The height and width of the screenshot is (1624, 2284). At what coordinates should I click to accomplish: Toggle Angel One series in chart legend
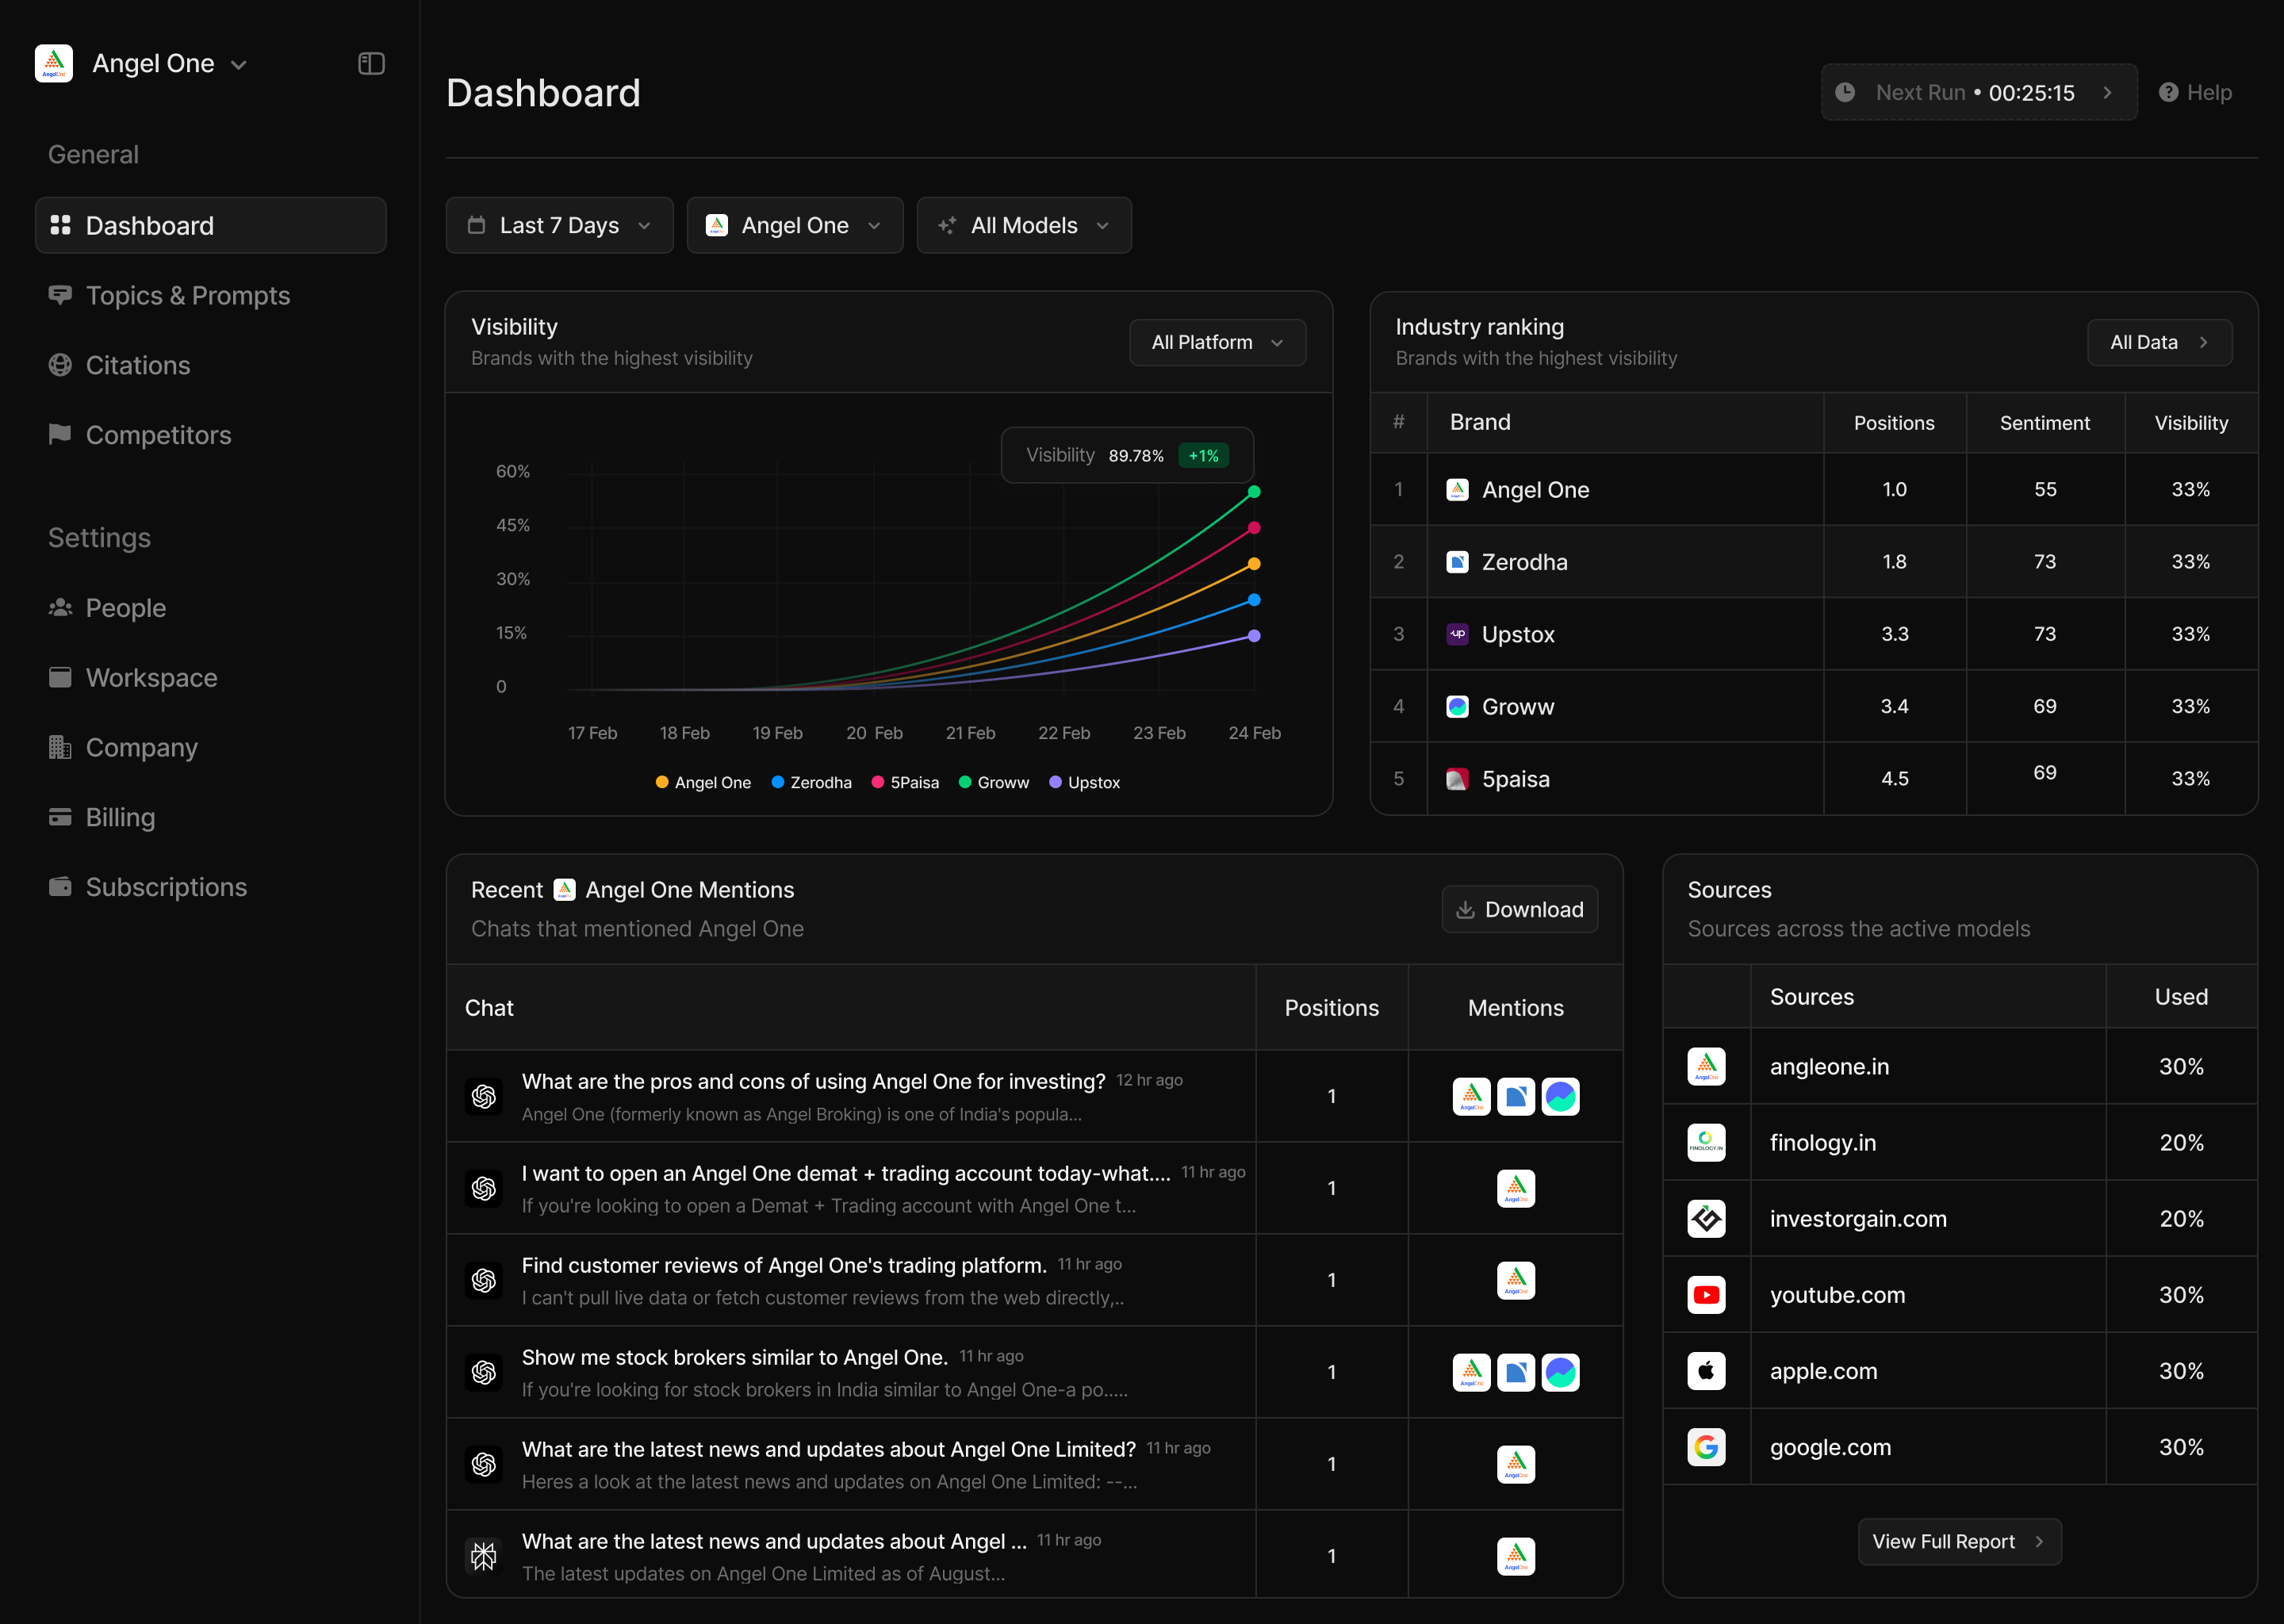click(703, 783)
